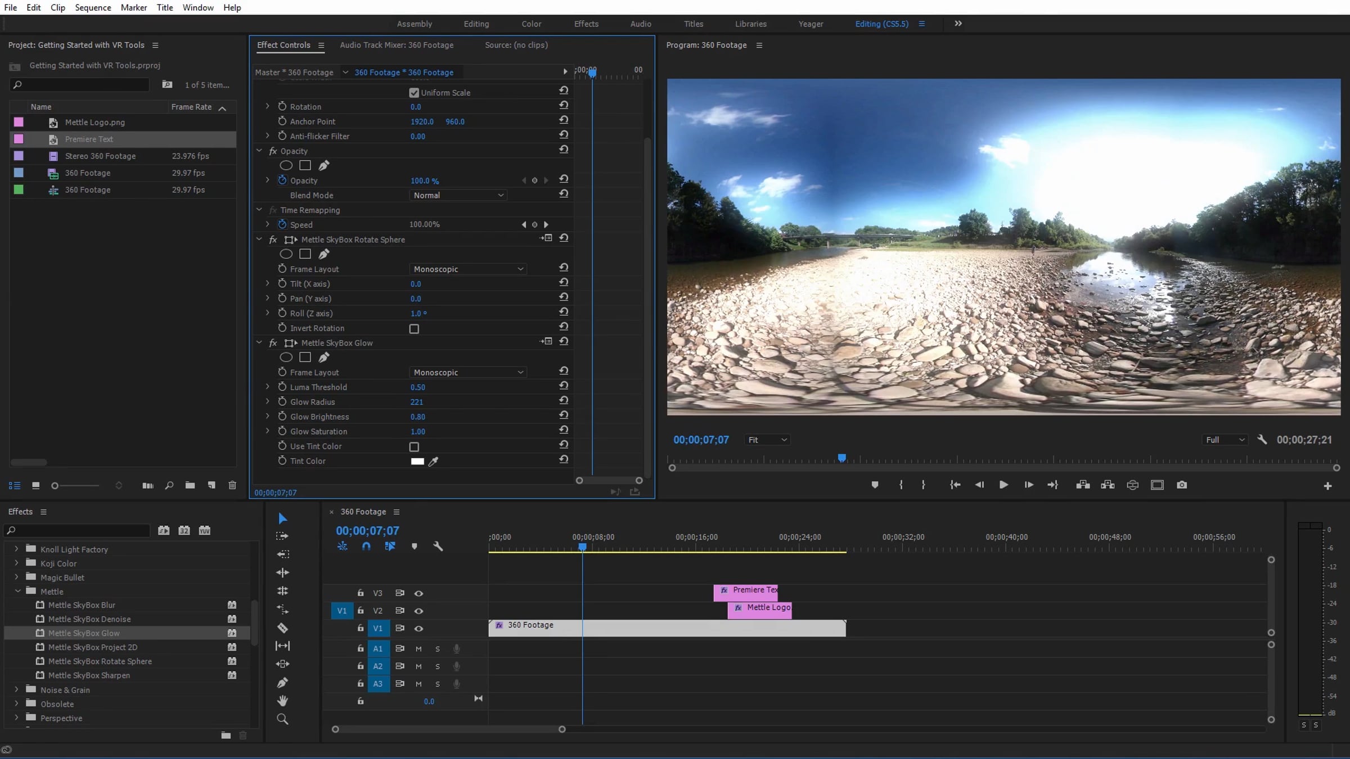Open Fit zoom level dropdown
1350x759 pixels.
767,440
